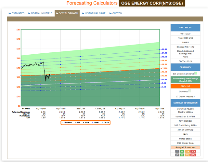Image resolution: width=208 pixels, height=162 pixels.
Task: Click the COMPANY INFORMATION header
Action: coord(185,103)
